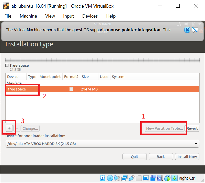The width and height of the screenshot is (205, 183).
Task: Click the Quit button
Action: 134,156
